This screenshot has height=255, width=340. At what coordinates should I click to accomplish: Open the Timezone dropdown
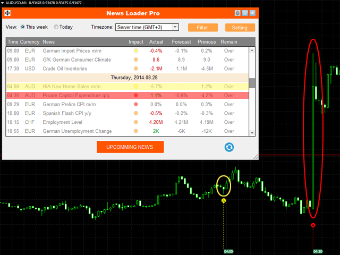pos(147,27)
